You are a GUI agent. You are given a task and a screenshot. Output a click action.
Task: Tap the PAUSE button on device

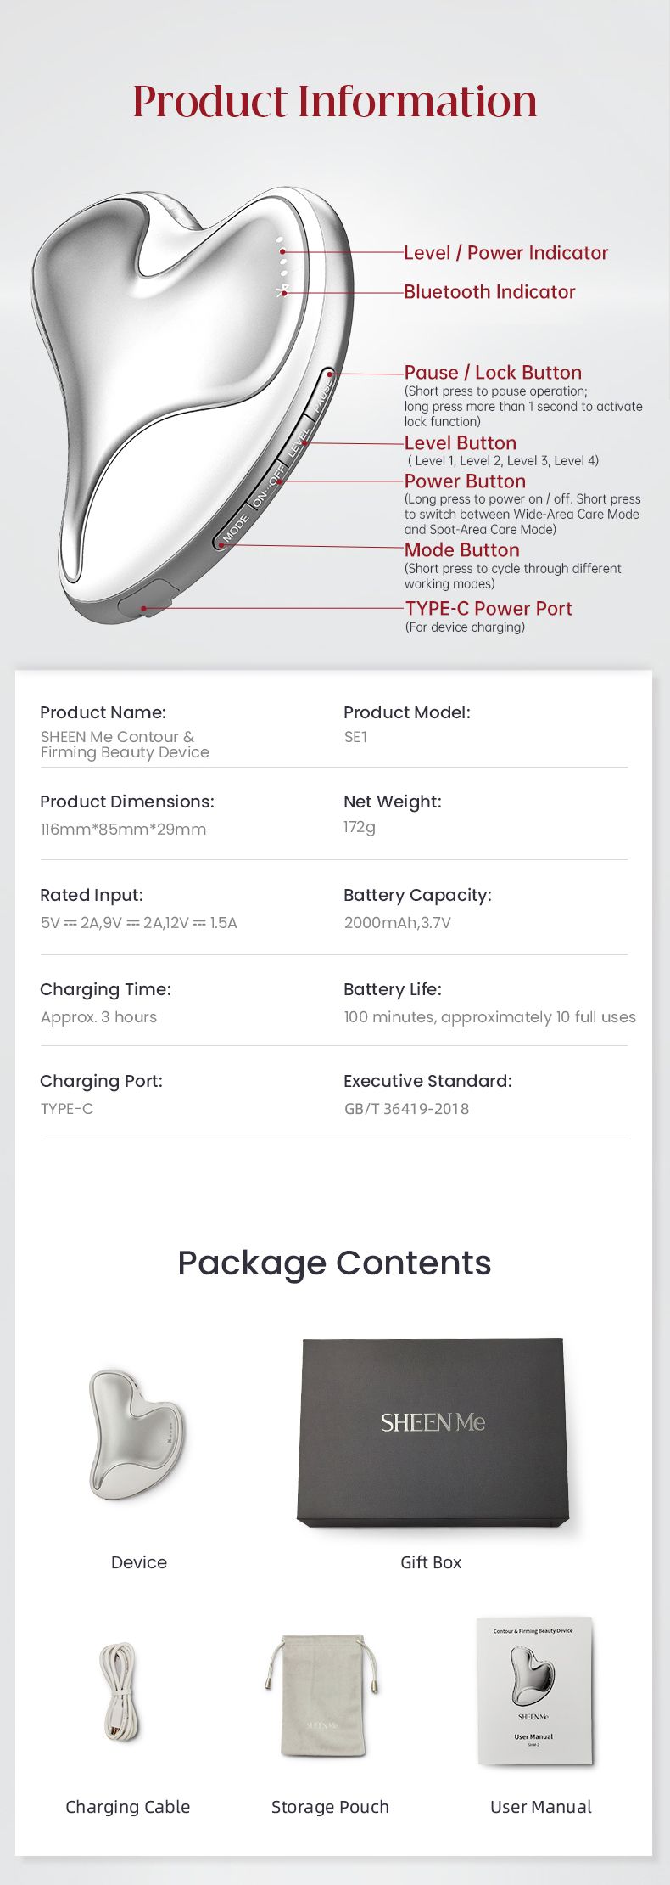point(323,393)
